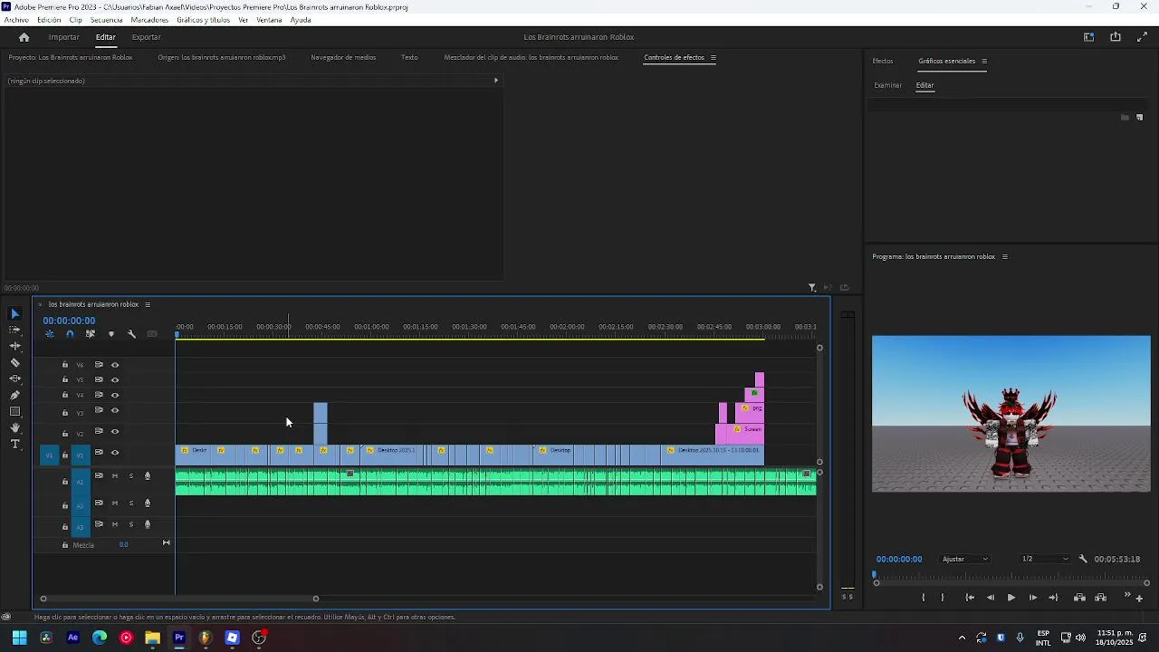Hide track V6 with eye icon
This screenshot has width=1159, height=652.
coord(115,365)
